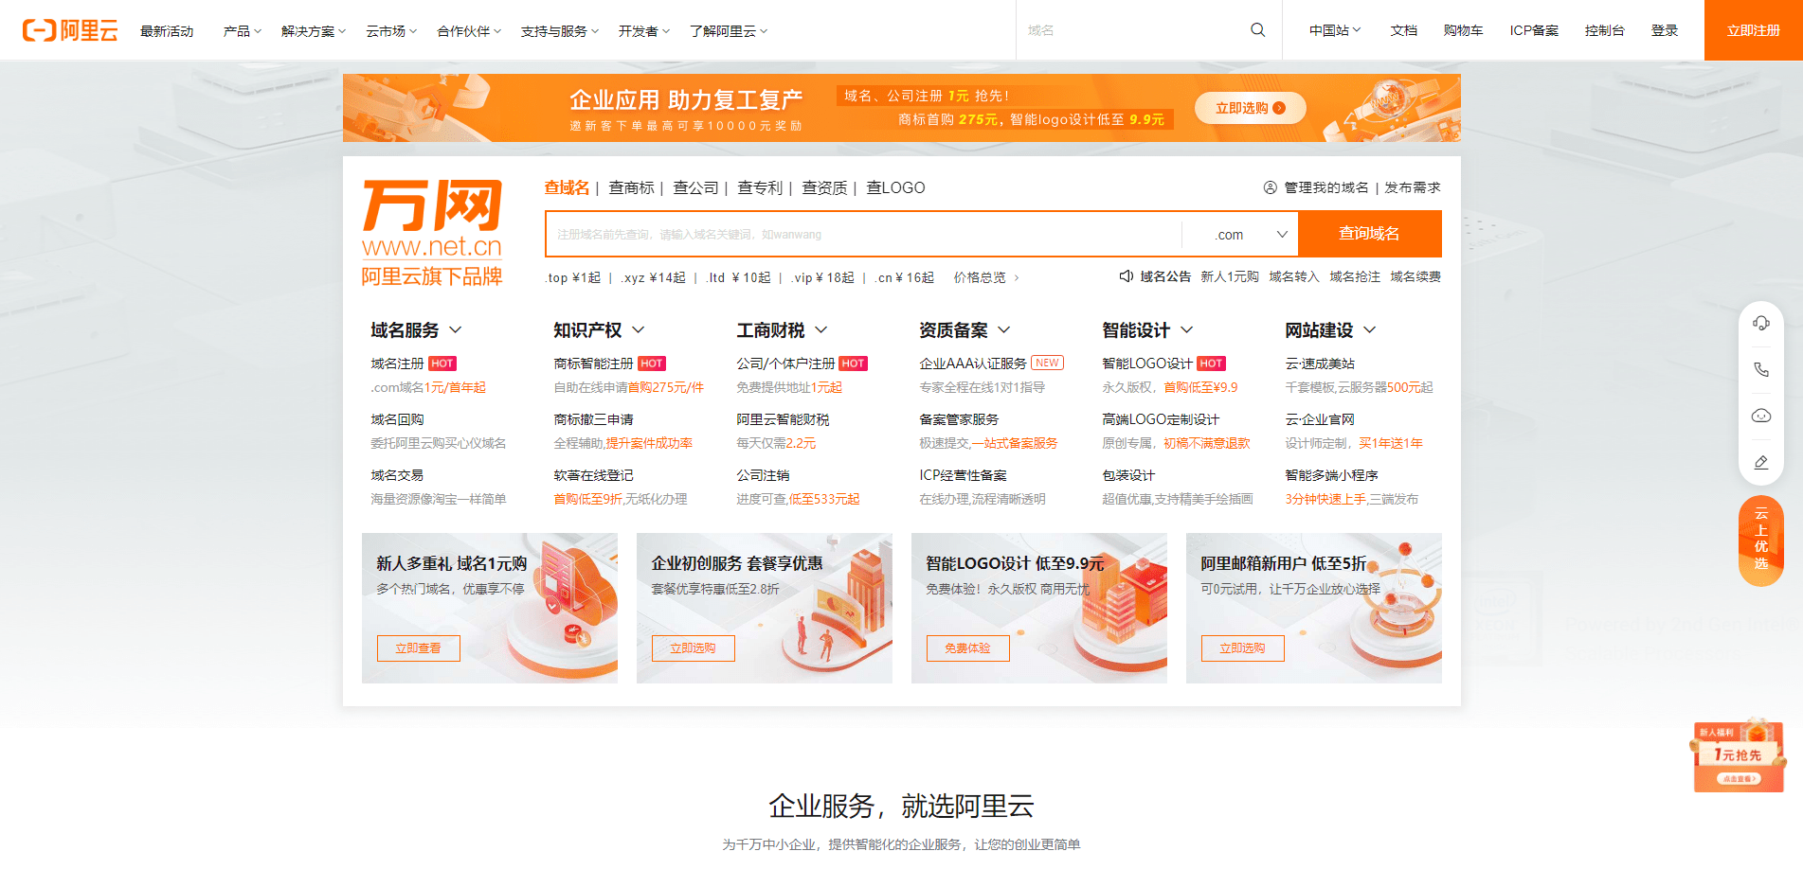Expand the 支持与服务 menu
This screenshot has height=887, width=1803.
pyautogui.click(x=560, y=31)
